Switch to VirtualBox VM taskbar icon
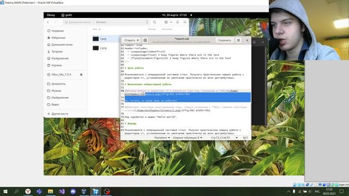349x196 pixels. [x=96, y=191]
